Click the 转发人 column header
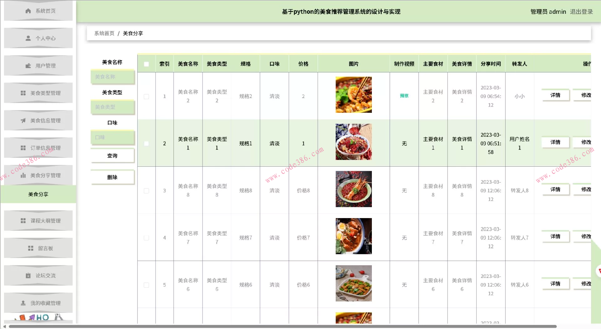Screen dimensions: 601x329 [520, 64]
